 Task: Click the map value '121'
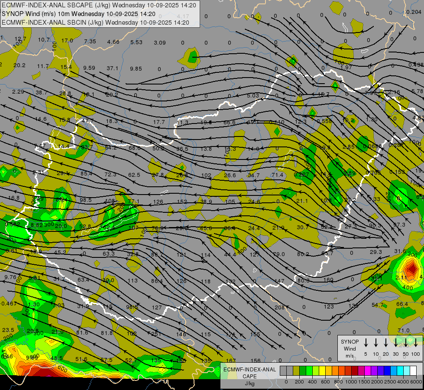coord(181,255)
